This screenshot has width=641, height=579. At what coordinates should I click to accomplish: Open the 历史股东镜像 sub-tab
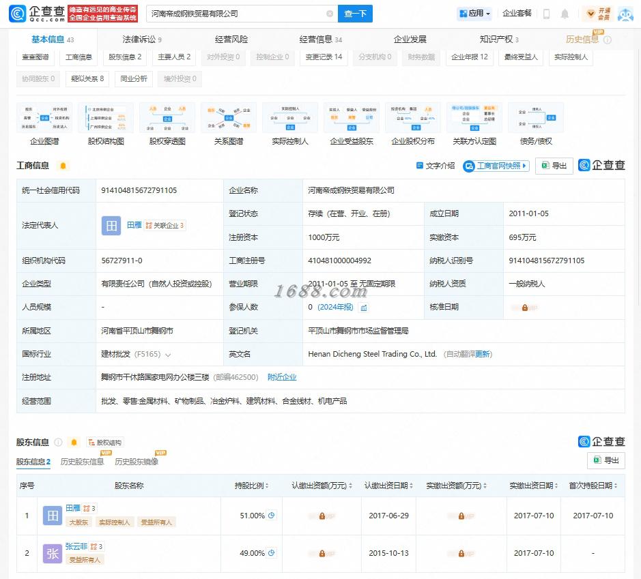coord(137,462)
